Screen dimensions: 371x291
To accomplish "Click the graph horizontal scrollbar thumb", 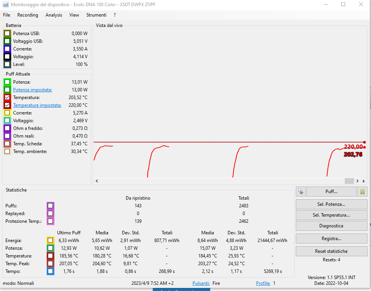I will 349,181.
